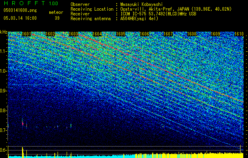Click the file name 0503141600.png
248x158 pixels.
point(20,11)
